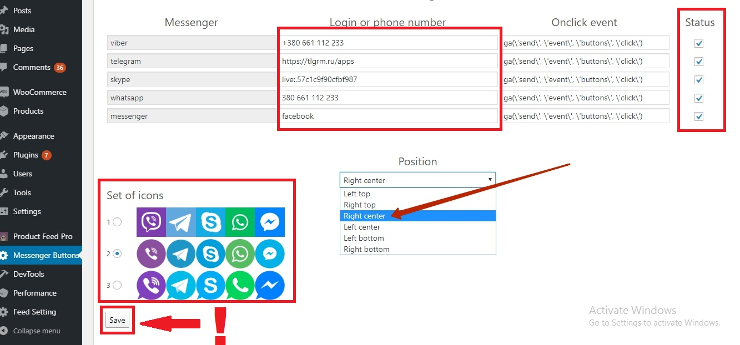Choose Right bottom position option
Viewport: 740px width, 345px height.
coord(417,249)
